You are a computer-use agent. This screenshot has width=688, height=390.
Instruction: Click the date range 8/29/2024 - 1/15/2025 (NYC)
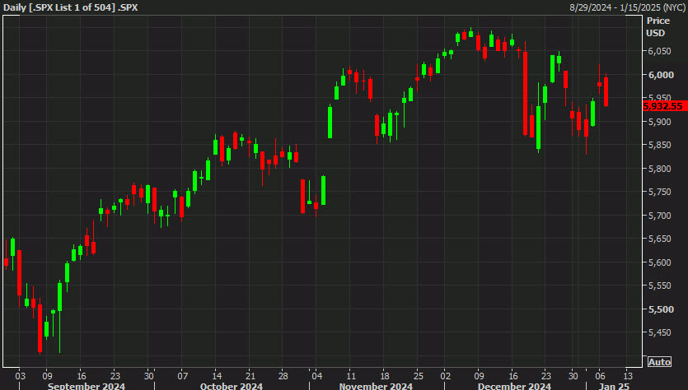pyautogui.click(x=628, y=7)
